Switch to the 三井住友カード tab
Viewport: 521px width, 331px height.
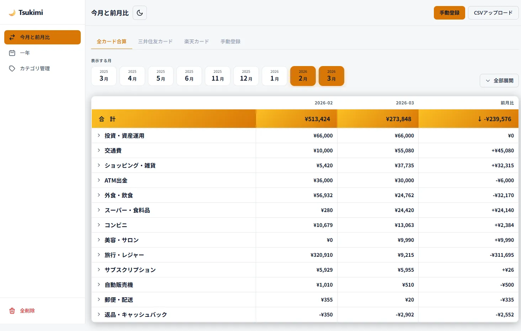pyautogui.click(x=155, y=42)
